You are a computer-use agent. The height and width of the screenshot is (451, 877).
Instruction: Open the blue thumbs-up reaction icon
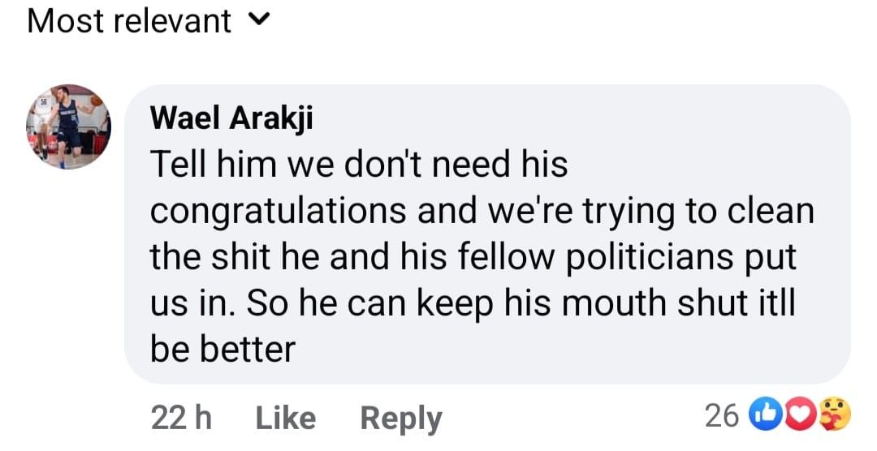click(x=768, y=416)
